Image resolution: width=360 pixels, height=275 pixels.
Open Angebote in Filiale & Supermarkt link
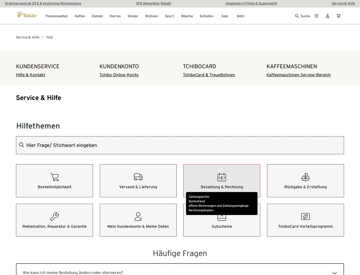click(251, 3)
